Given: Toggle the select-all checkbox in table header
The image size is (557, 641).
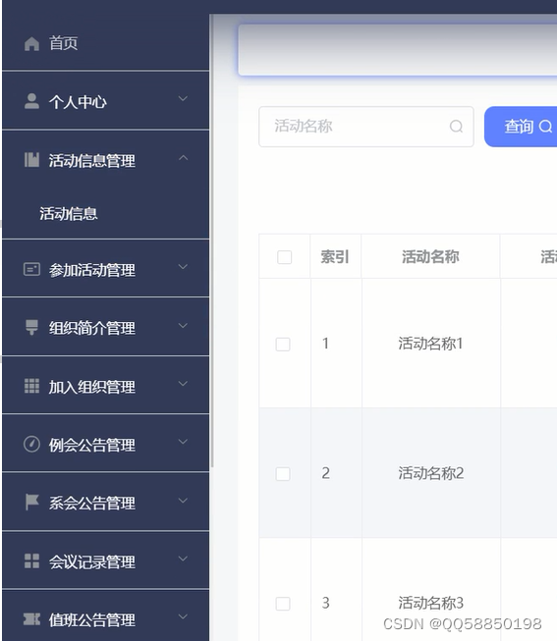Looking at the screenshot, I should pyautogui.click(x=285, y=257).
